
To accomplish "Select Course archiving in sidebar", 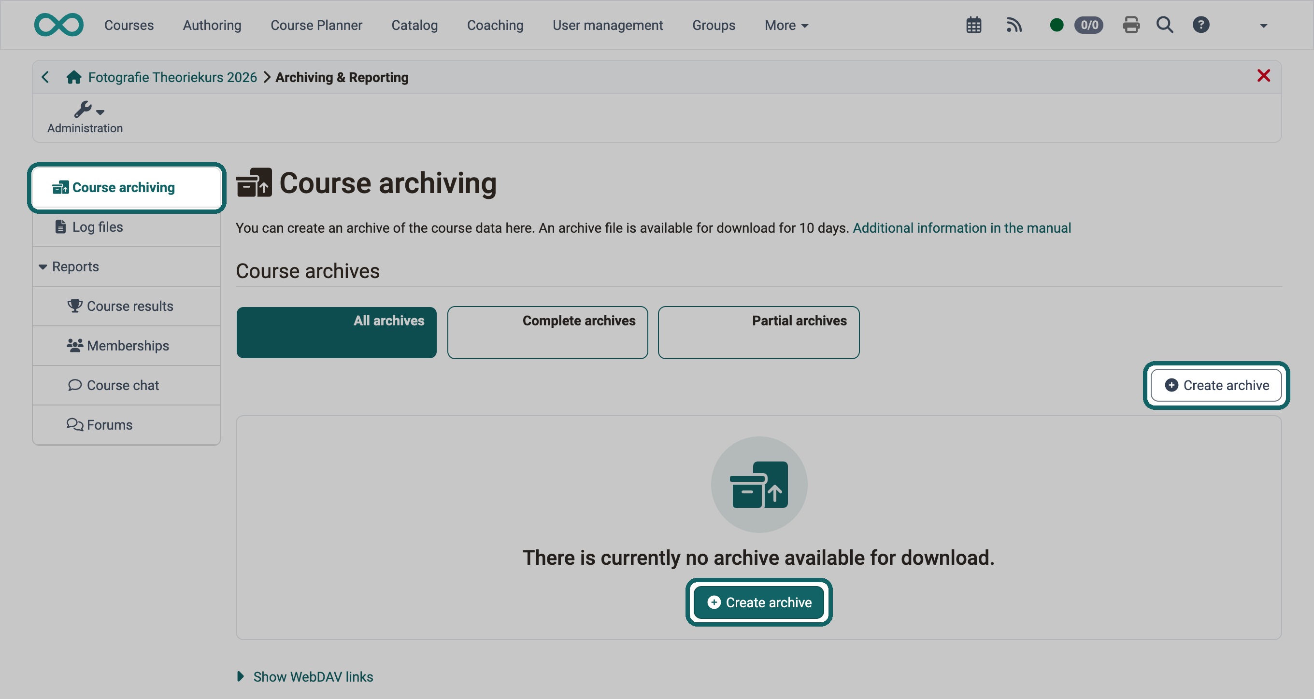I will 127,188.
